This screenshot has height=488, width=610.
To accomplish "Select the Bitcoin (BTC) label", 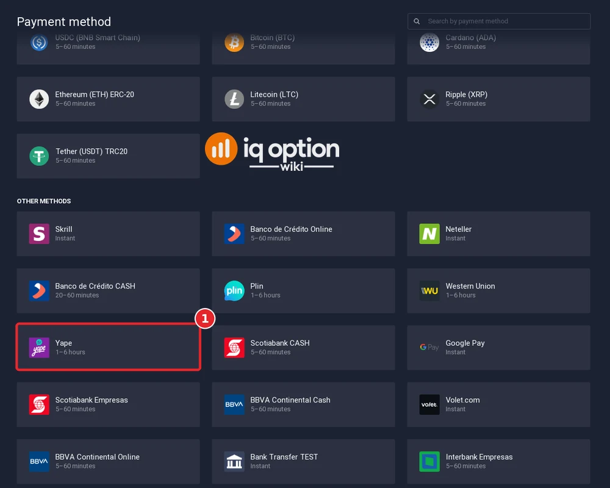I will 272,38.
